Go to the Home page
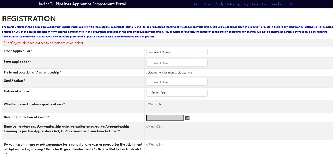 click(197, 4)
